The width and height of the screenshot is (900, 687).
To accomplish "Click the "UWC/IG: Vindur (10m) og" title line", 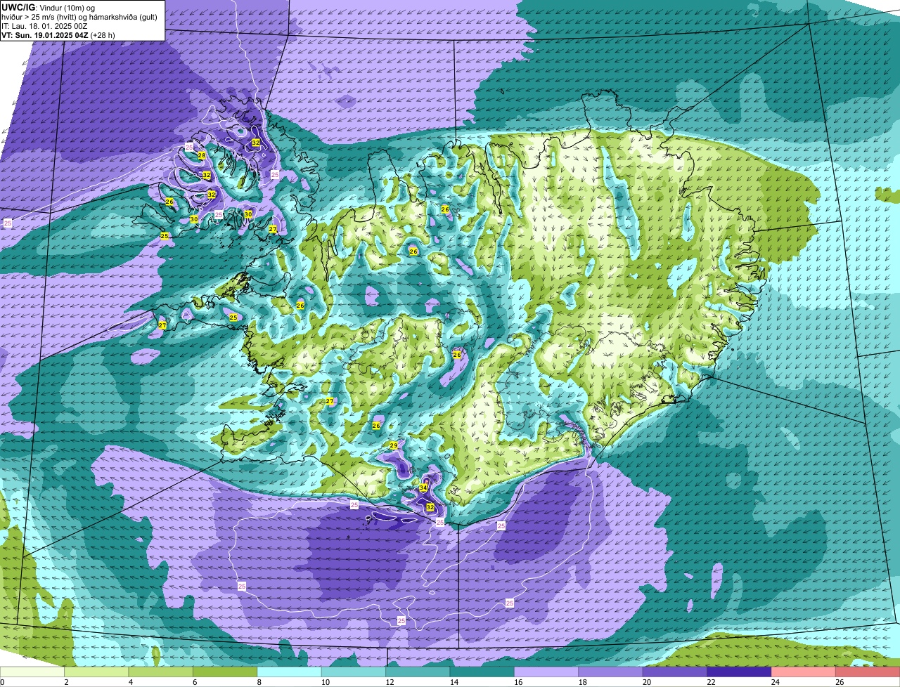I will point(49,7).
